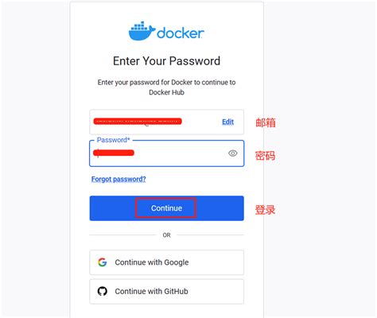The width and height of the screenshot is (377, 318).
Task: Click the red 邮箱 annotation label
Action: coord(266,122)
